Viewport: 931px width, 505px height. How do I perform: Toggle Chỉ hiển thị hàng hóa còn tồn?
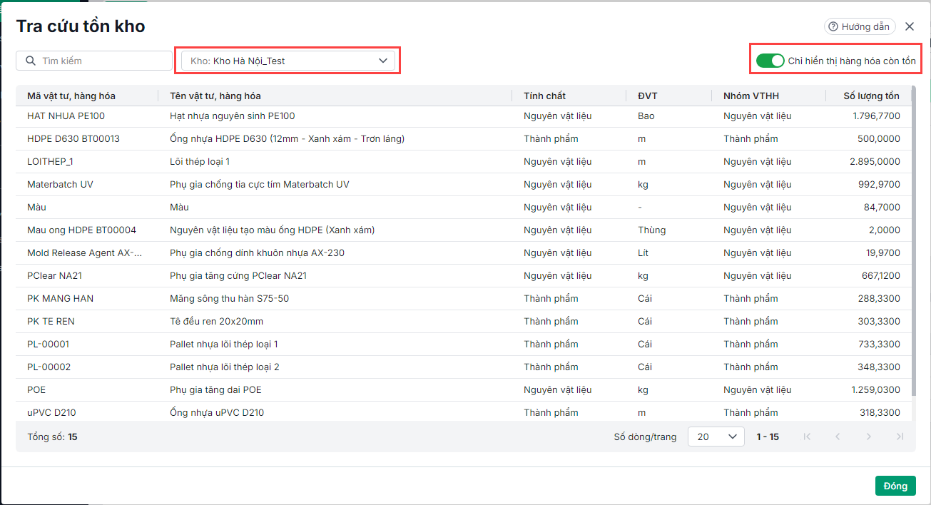pos(770,61)
